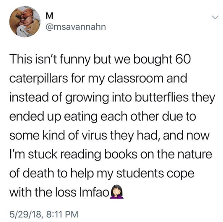The width and height of the screenshot is (223, 222).
Task: Expand the tweet options chevron
Action: [x=215, y=17]
